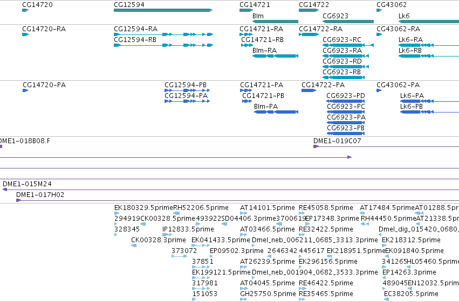Select protein CG14722-PA

click(309, 90)
